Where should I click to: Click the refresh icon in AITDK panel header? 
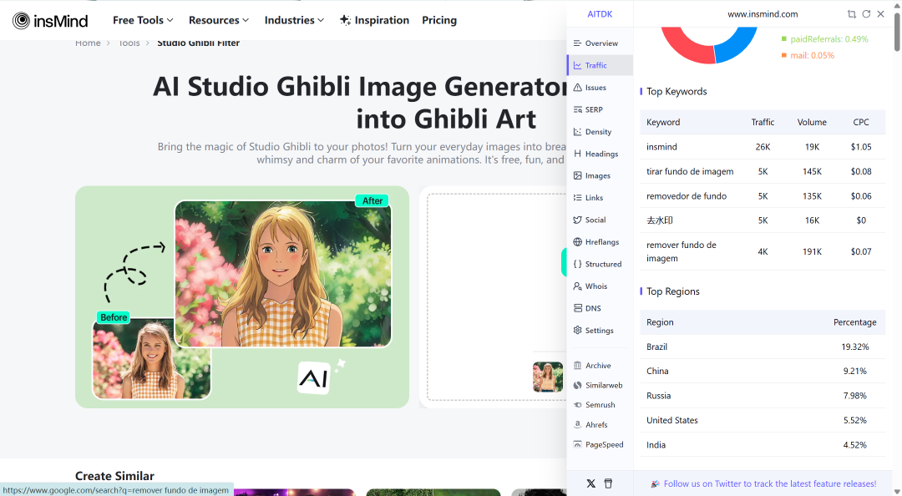(x=866, y=14)
